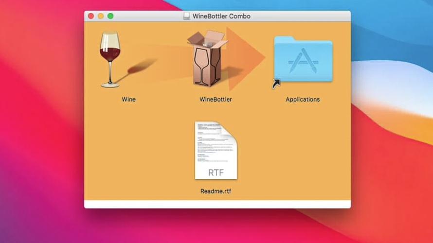Open the Applications folder shortcut
This screenshot has height=243, width=433.
tap(303, 59)
